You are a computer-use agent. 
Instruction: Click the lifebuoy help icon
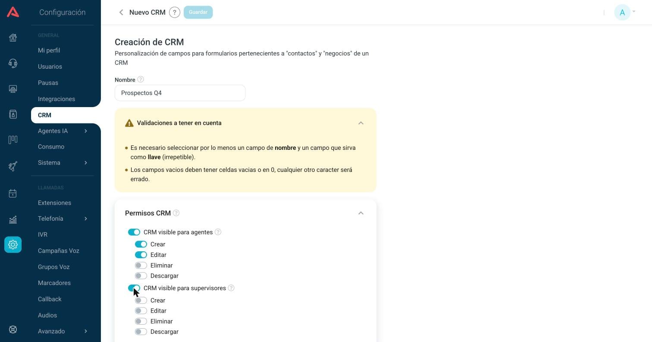click(13, 329)
